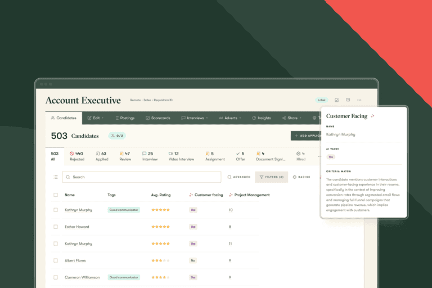Click the Tags column header
The width and height of the screenshot is (432, 288).
pyautogui.click(x=111, y=195)
